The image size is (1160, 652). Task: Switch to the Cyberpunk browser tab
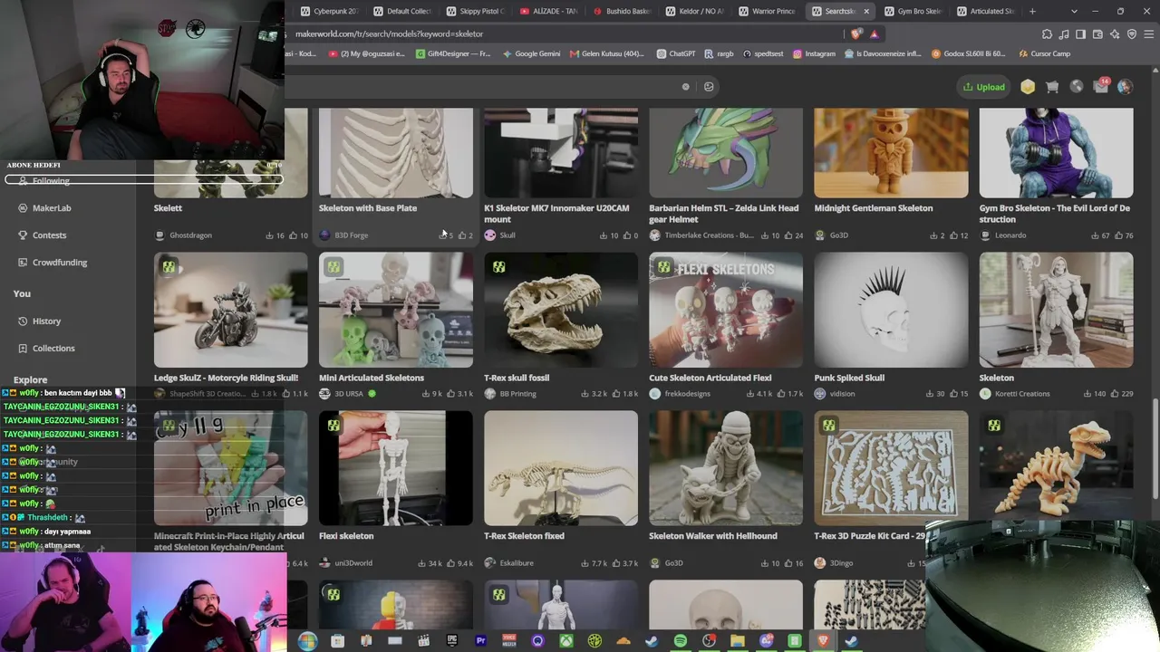[329, 12]
